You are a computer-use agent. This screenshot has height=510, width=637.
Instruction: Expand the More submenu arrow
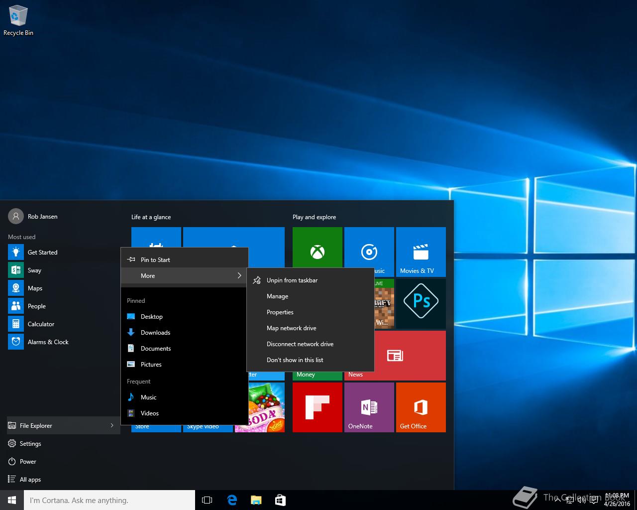239,275
